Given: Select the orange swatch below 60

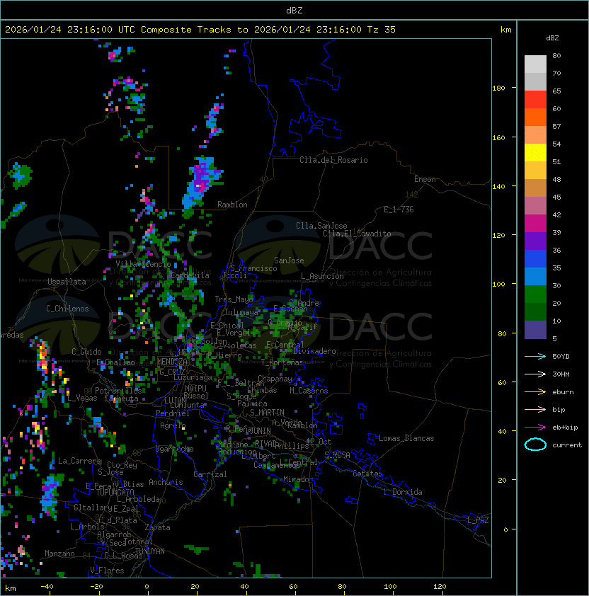Looking at the screenshot, I should point(535,117).
